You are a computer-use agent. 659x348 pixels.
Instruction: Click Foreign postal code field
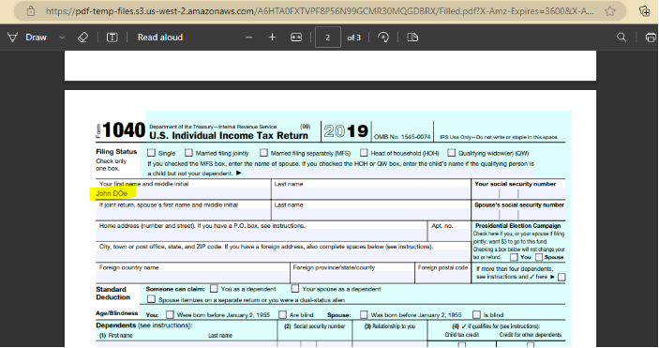pos(442,277)
